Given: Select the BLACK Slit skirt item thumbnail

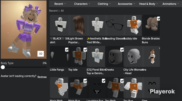Looking at the screenshot, I should pyautogui.click(x=59, y=25).
